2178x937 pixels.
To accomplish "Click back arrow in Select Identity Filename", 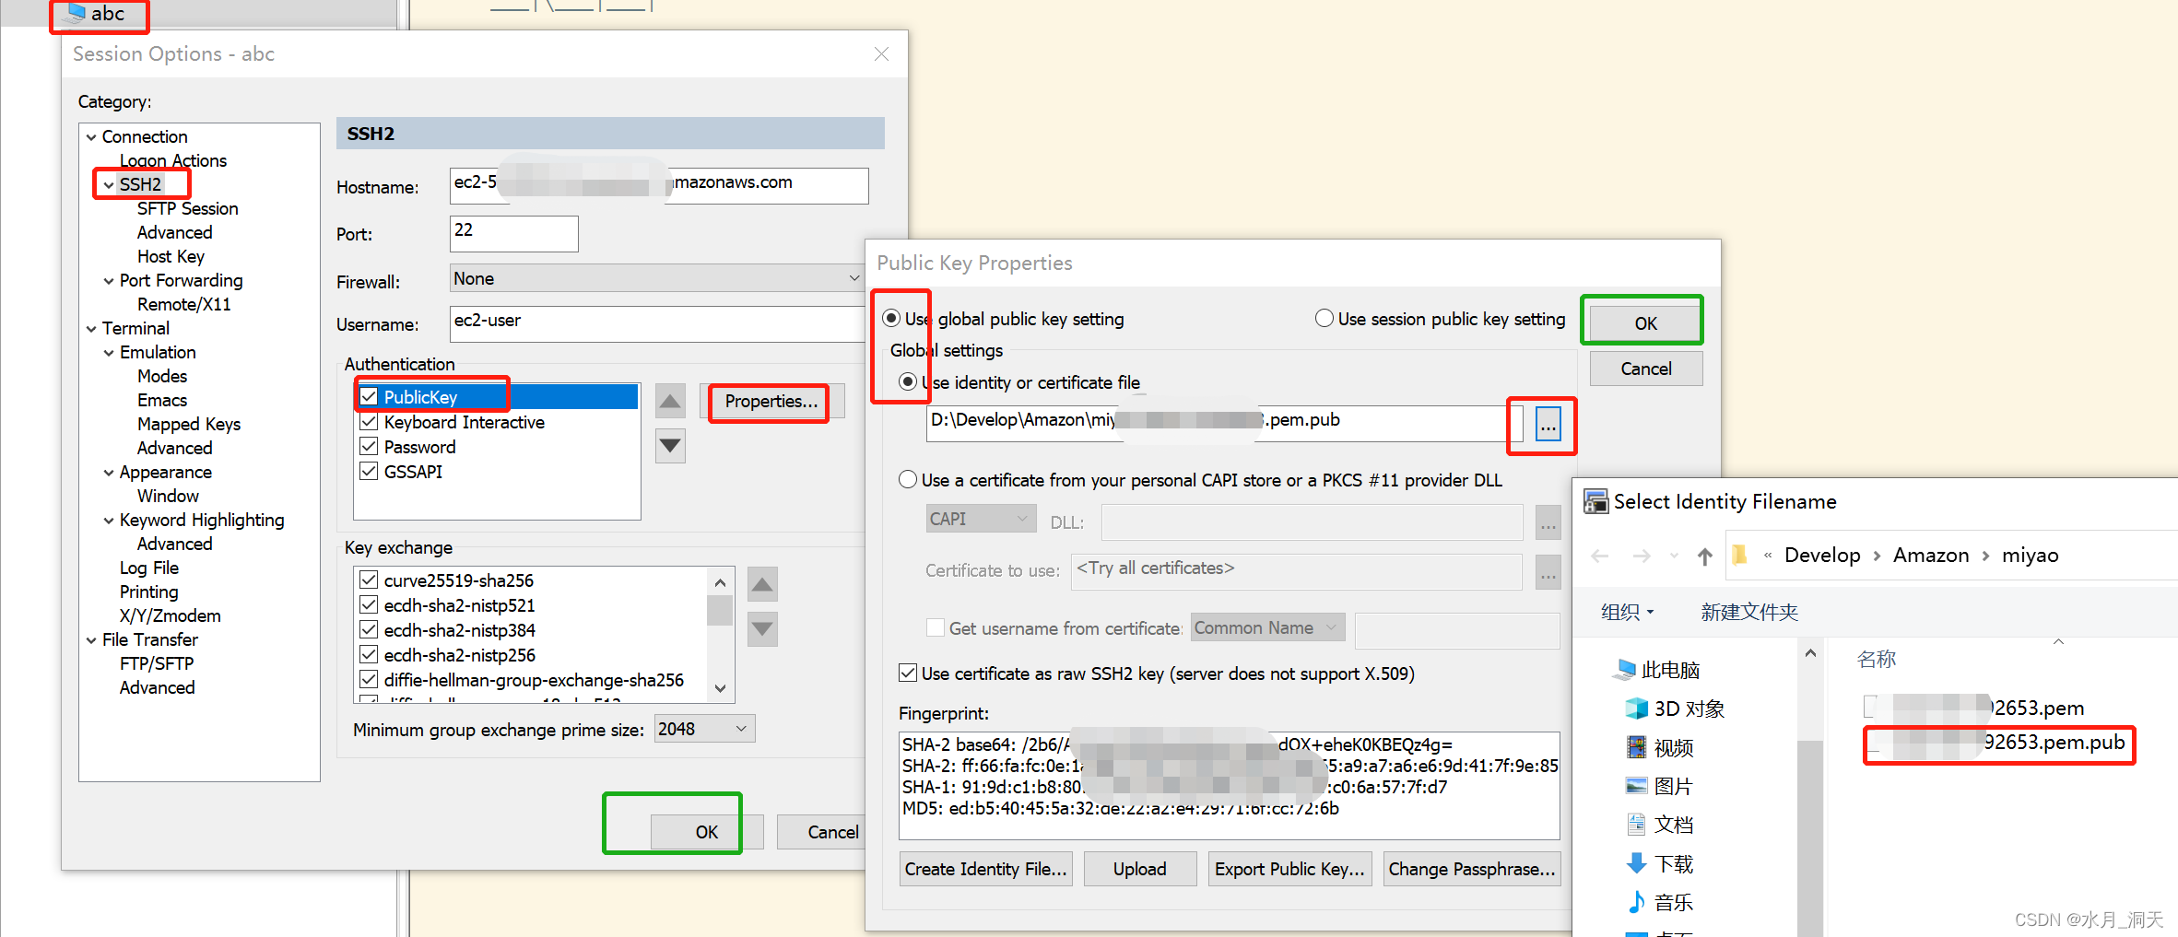I will pos(1600,556).
